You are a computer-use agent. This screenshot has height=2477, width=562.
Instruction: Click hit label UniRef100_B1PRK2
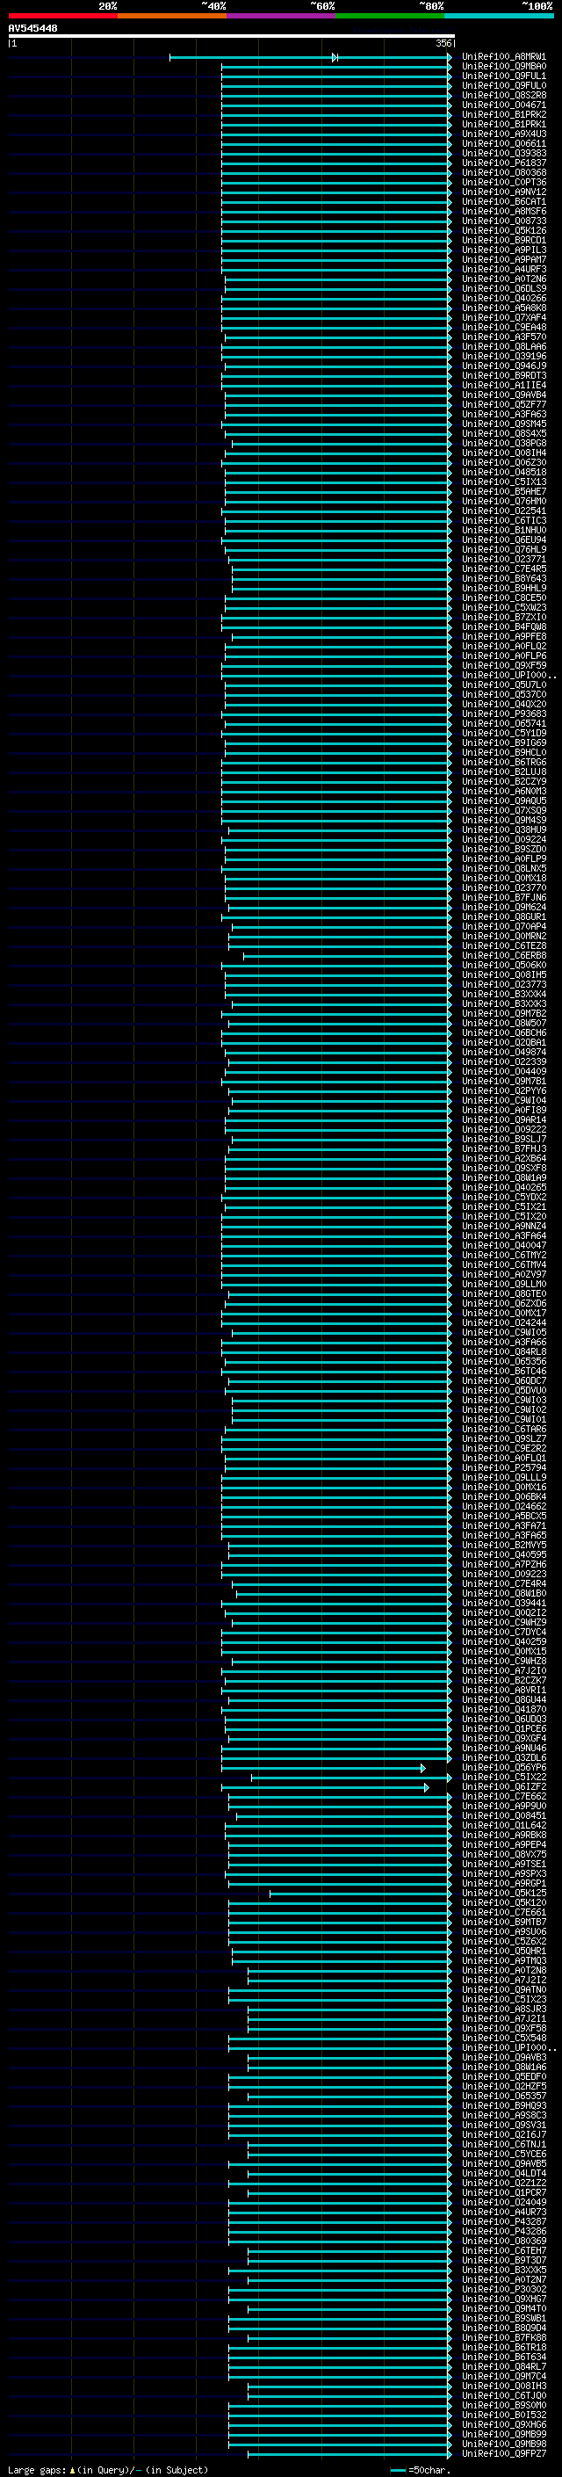[x=503, y=114]
